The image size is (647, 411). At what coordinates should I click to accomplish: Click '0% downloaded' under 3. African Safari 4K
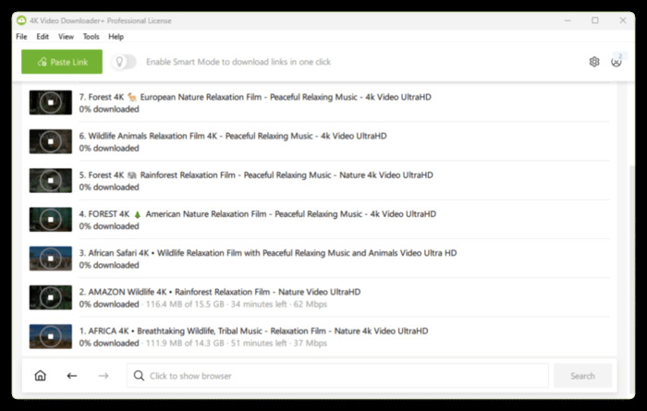point(109,265)
